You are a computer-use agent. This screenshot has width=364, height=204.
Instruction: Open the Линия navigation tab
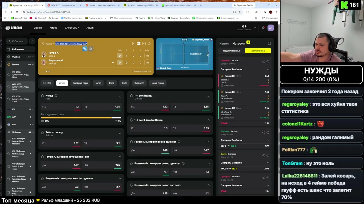click(38, 28)
